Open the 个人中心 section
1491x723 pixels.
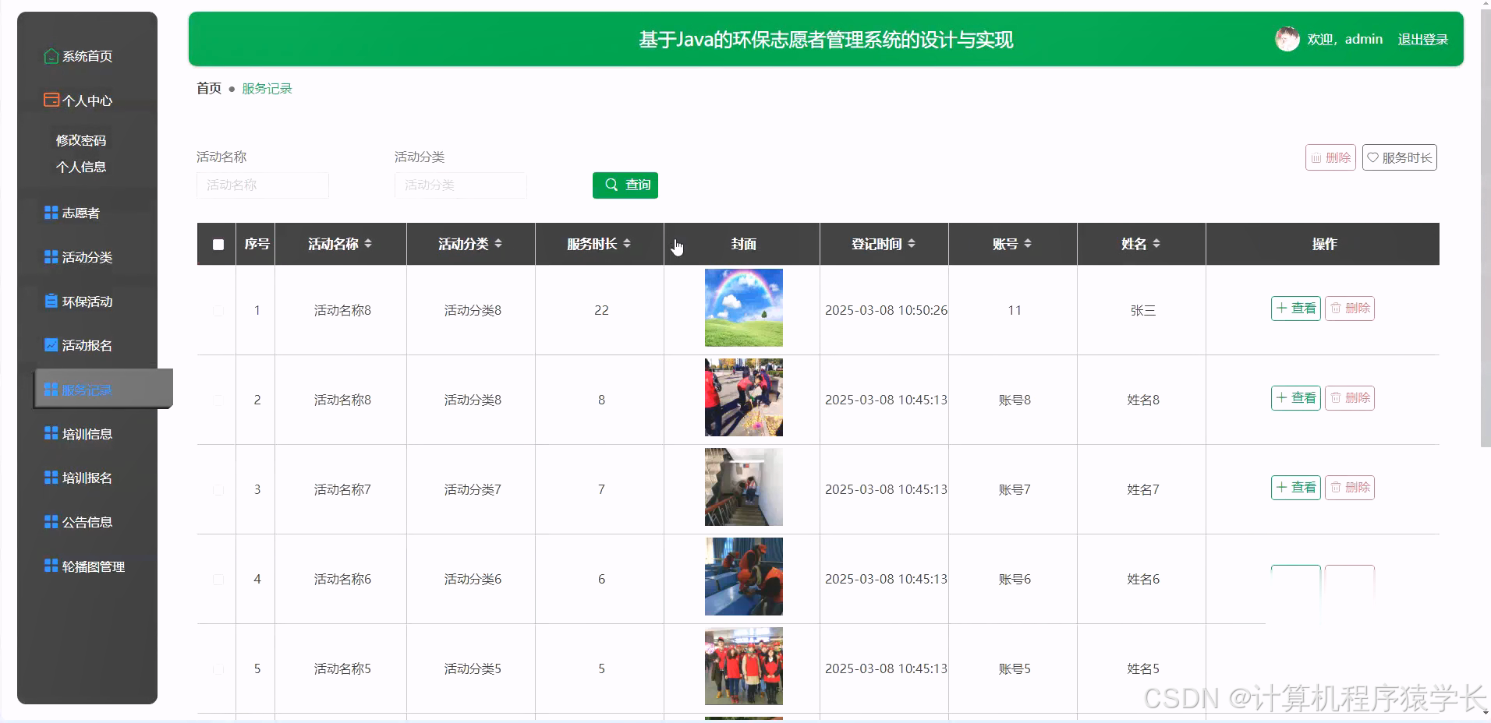pos(87,100)
